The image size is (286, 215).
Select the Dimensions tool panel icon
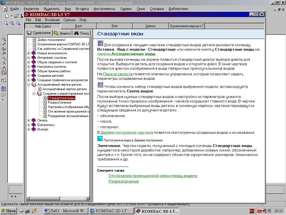click(x=4, y=44)
